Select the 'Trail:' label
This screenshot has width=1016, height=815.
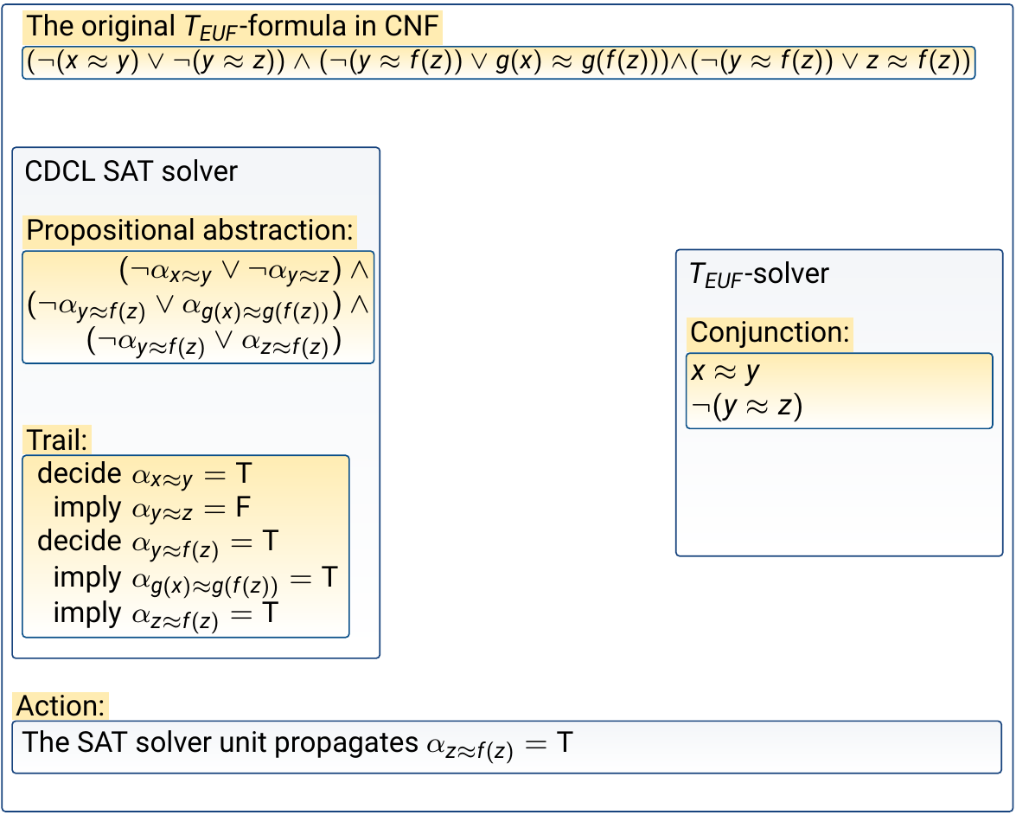(56, 440)
